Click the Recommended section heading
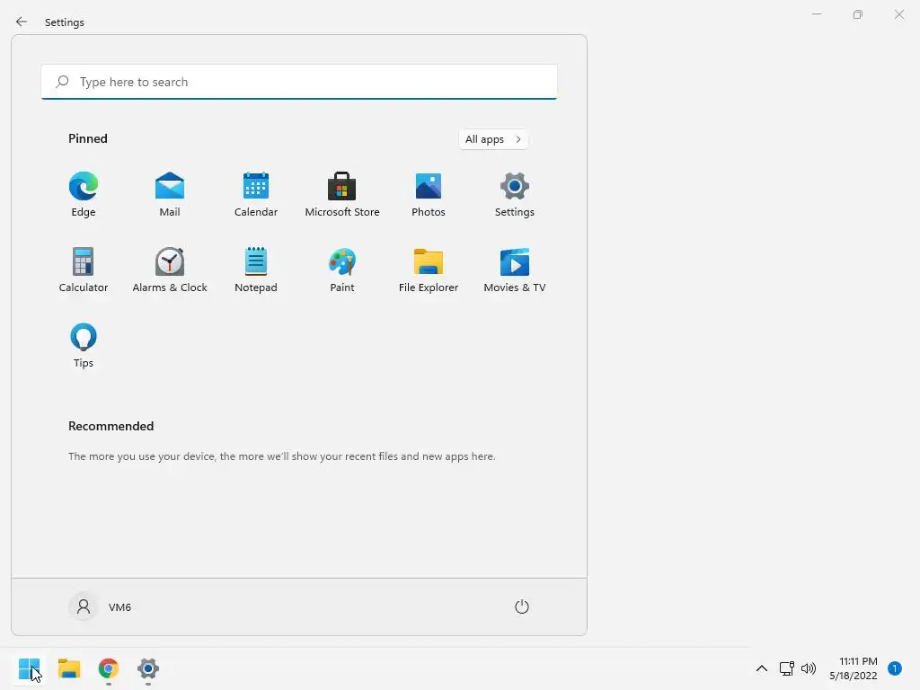The image size is (920, 690). [x=111, y=426]
